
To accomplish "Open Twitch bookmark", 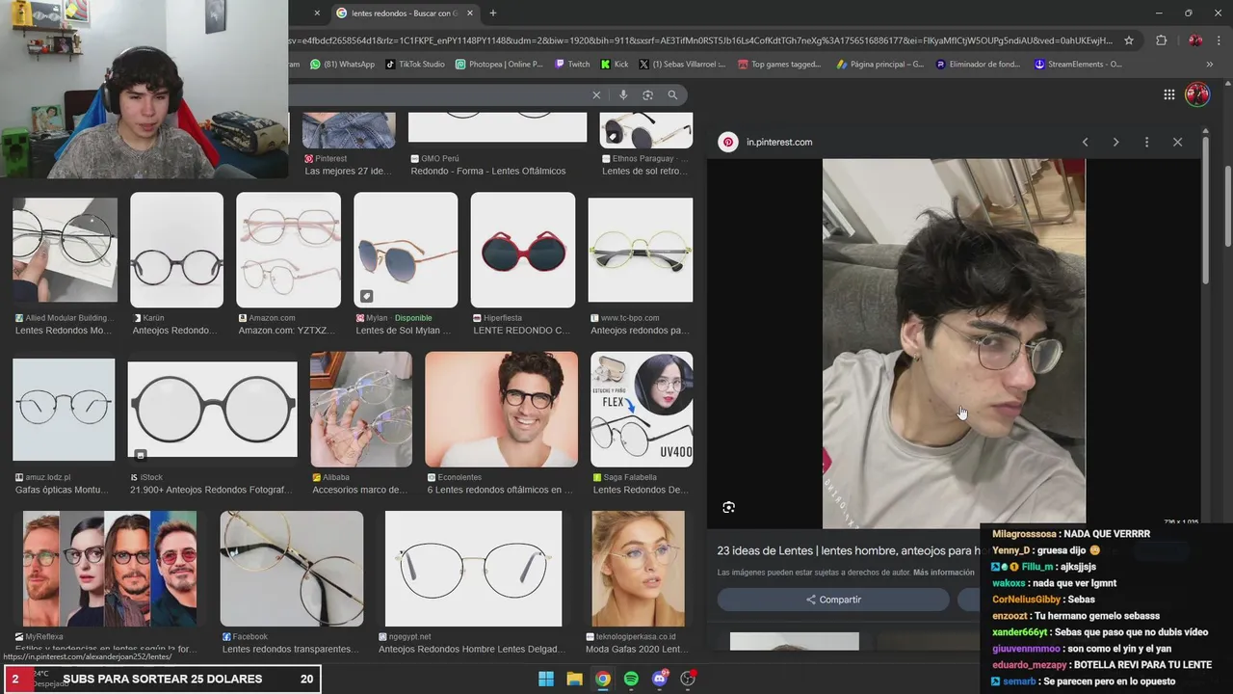I will click(x=572, y=65).
